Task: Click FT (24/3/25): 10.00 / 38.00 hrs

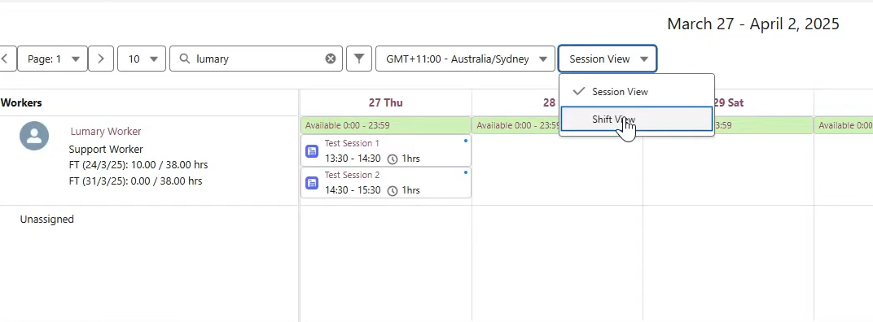Action: click(138, 165)
